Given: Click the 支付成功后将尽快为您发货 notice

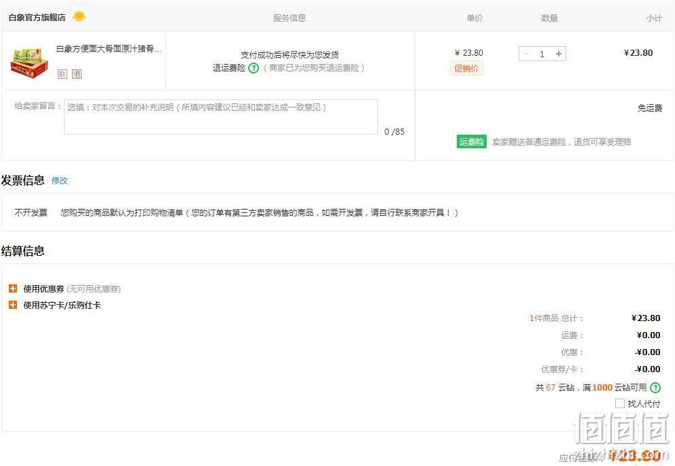Looking at the screenshot, I should coord(290,54).
